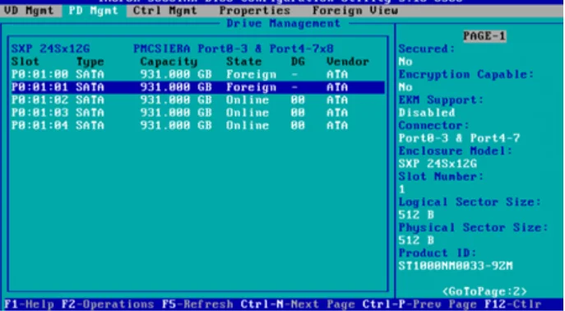This screenshot has width=565, height=311.
Task: Select drive row P0:01:03
Action: (x=198, y=113)
